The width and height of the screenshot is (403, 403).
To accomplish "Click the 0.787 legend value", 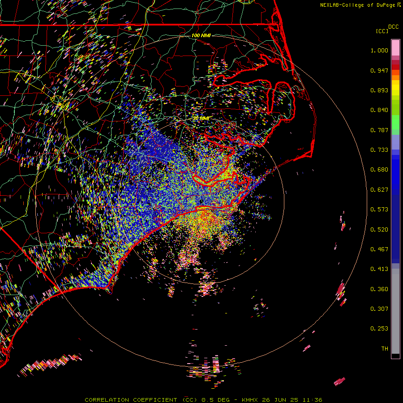I will pyautogui.click(x=379, y=130).
